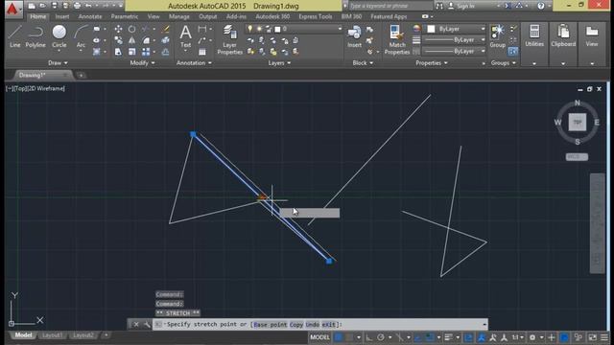Choose the Move tool in Modify panel
The image size is (614, 345).
coord(118,29)
